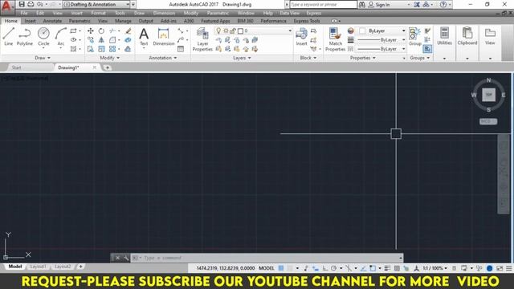
Task: Expand the Clipboard panel
Action: point(467,59)
